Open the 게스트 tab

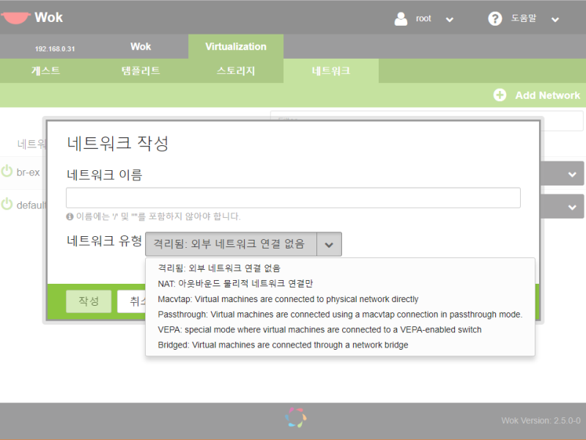[45, 70]
